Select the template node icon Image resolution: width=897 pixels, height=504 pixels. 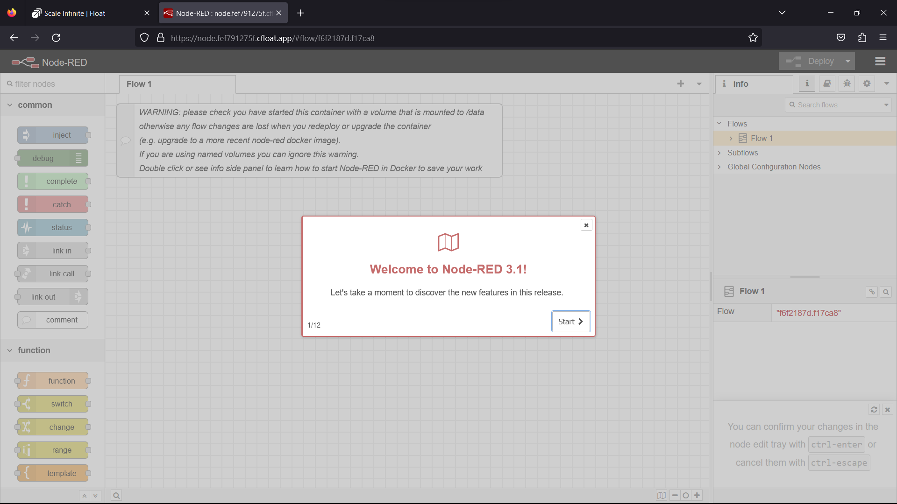tap(27, 473)
